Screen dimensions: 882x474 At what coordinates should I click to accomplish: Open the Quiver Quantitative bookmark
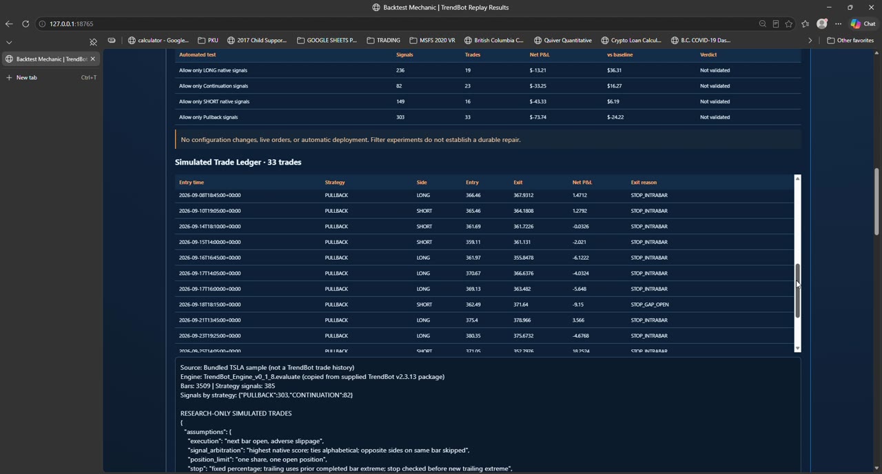tap(563, 40)
